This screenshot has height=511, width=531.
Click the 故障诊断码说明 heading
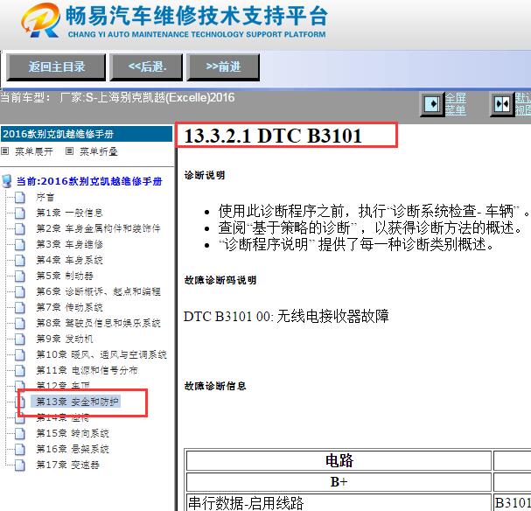pyautogui.click(x=220, y=280)
